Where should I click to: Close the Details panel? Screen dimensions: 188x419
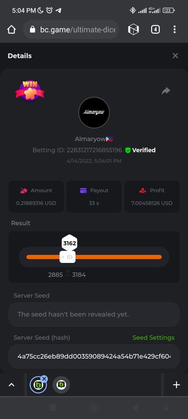tap(175, 56)
